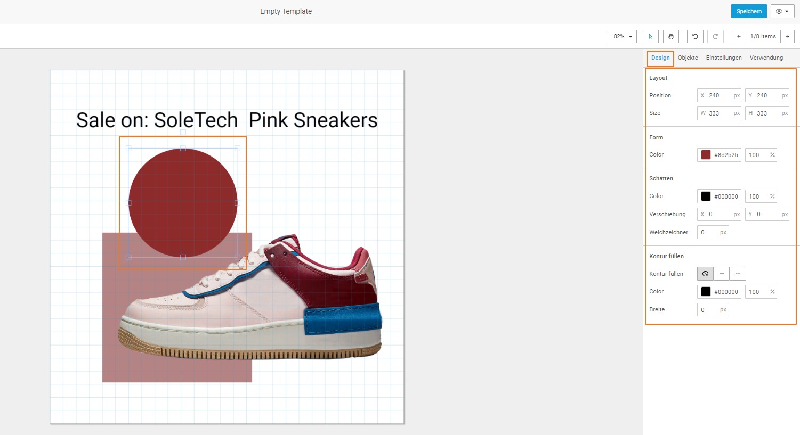Select the red circle shape on canvas

[183, 203]
